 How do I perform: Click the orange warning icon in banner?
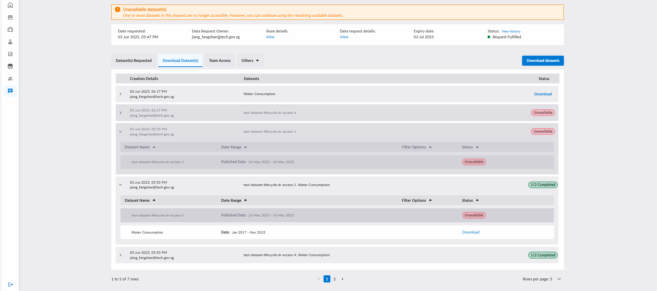pyautogui.click(x=117, y=10)
